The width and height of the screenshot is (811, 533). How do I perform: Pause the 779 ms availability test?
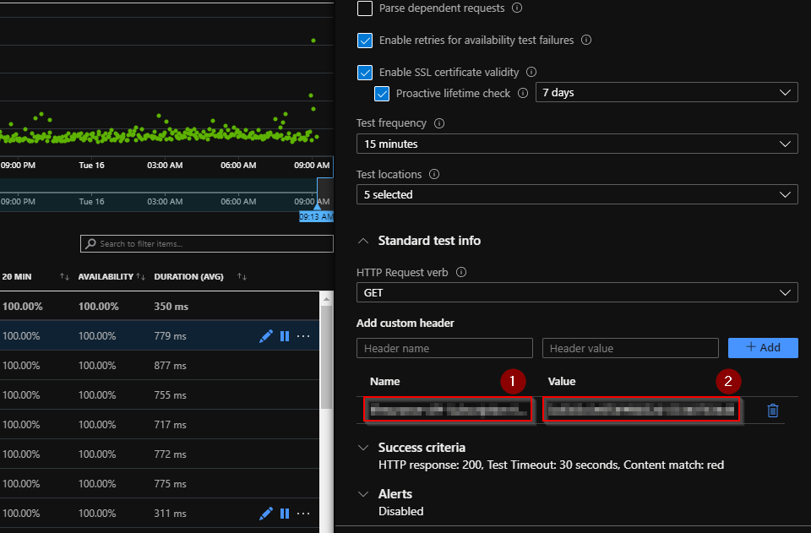[x=285, y=335]
